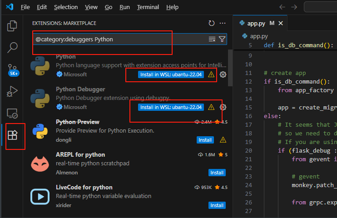Open the Help menu
The height and width of the screenshot is (218, 337).
172,7
